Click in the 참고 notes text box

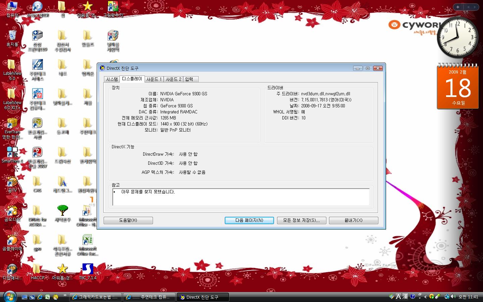tap(241, 197)
